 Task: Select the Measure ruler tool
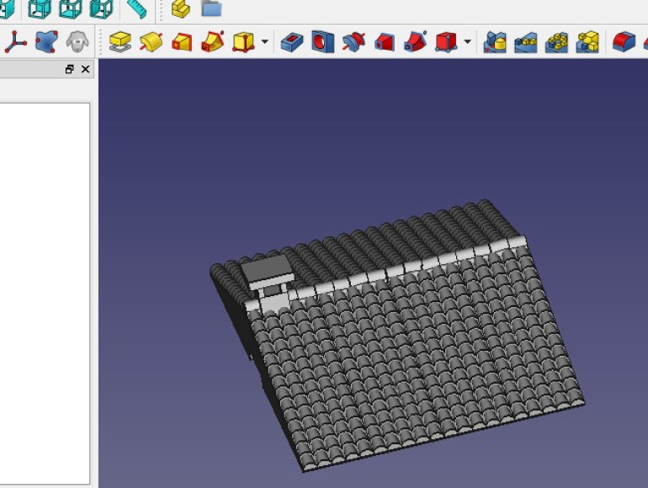[136, 8]
